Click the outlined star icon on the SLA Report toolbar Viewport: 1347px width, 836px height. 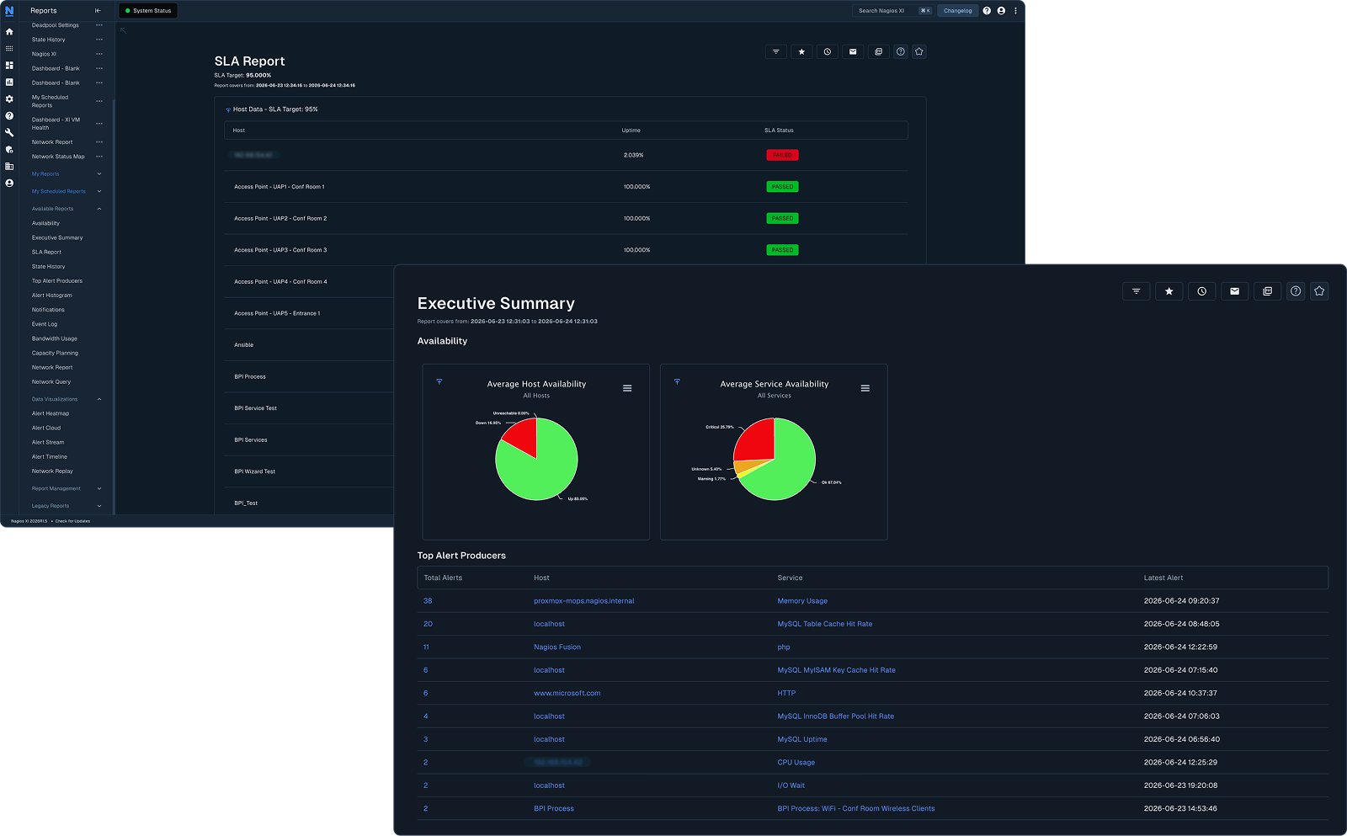(919, 51)
